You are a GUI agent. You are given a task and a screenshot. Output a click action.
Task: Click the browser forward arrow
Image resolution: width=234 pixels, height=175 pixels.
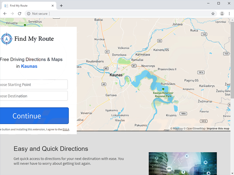12,14
